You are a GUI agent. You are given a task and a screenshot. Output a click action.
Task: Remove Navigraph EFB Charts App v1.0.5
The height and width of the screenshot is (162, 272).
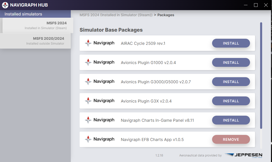pyautogui.click(x=231, y=139)
